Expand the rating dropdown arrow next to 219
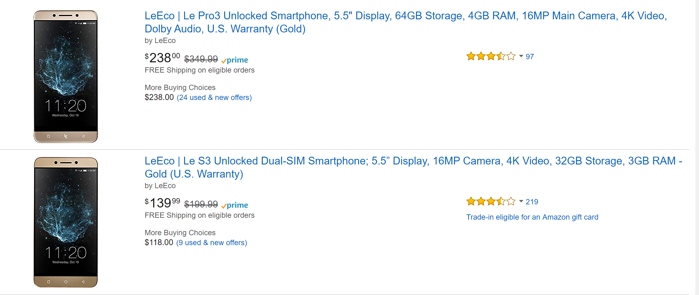This screenshot has width=699, height=295. 521,202
